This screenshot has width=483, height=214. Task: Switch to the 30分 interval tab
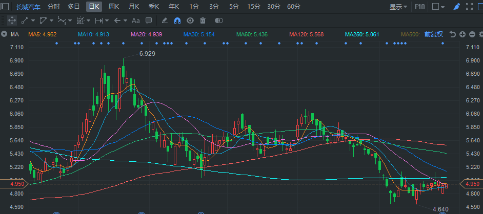274,7
